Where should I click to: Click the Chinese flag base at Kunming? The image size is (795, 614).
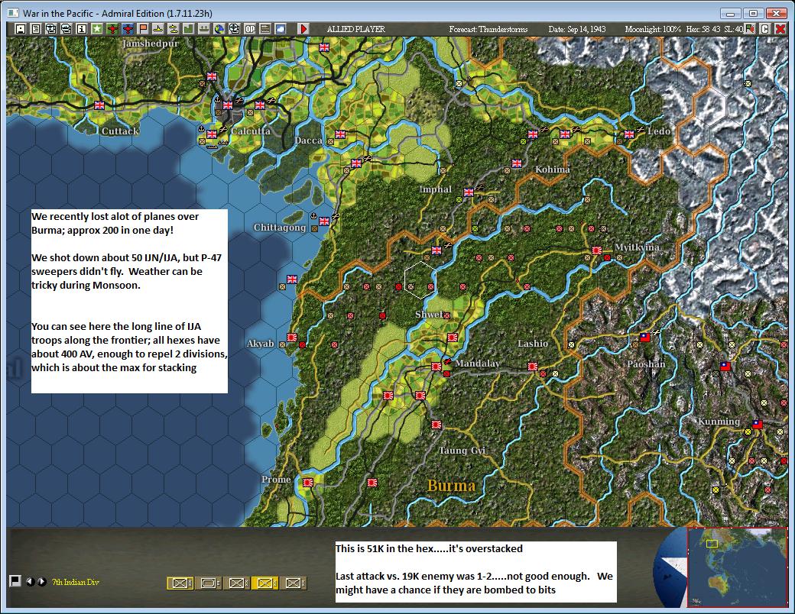click(758, 424)
